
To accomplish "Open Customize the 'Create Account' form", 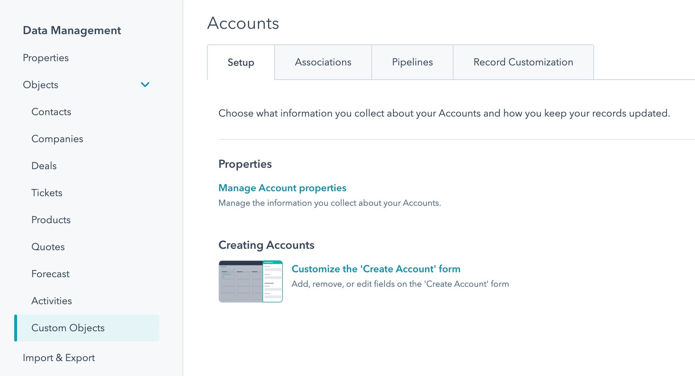I will click(x=376, y=269).
